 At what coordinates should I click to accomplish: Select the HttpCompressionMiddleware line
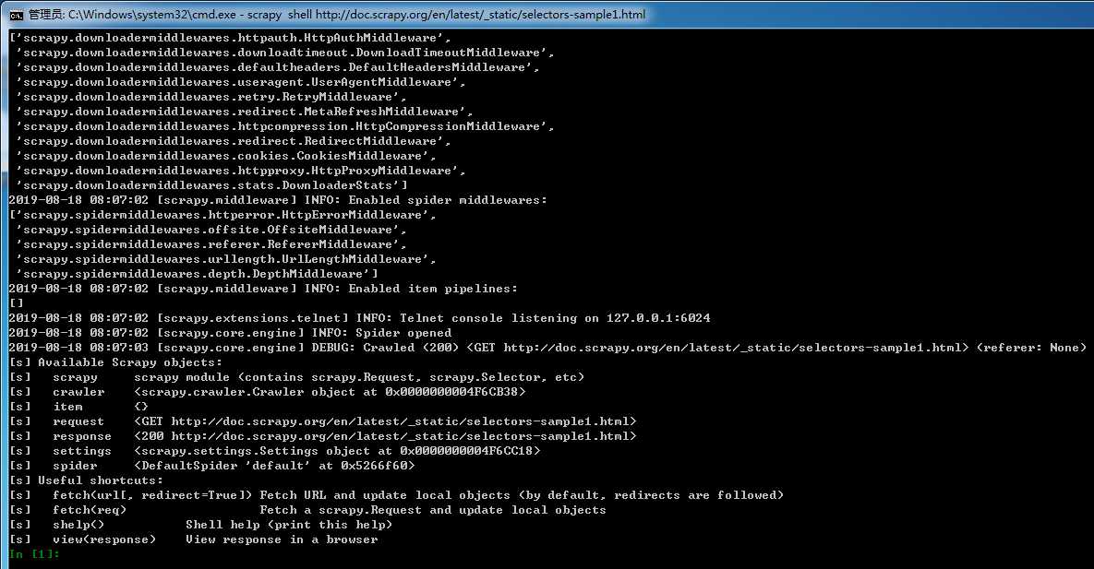pos(285,126)
